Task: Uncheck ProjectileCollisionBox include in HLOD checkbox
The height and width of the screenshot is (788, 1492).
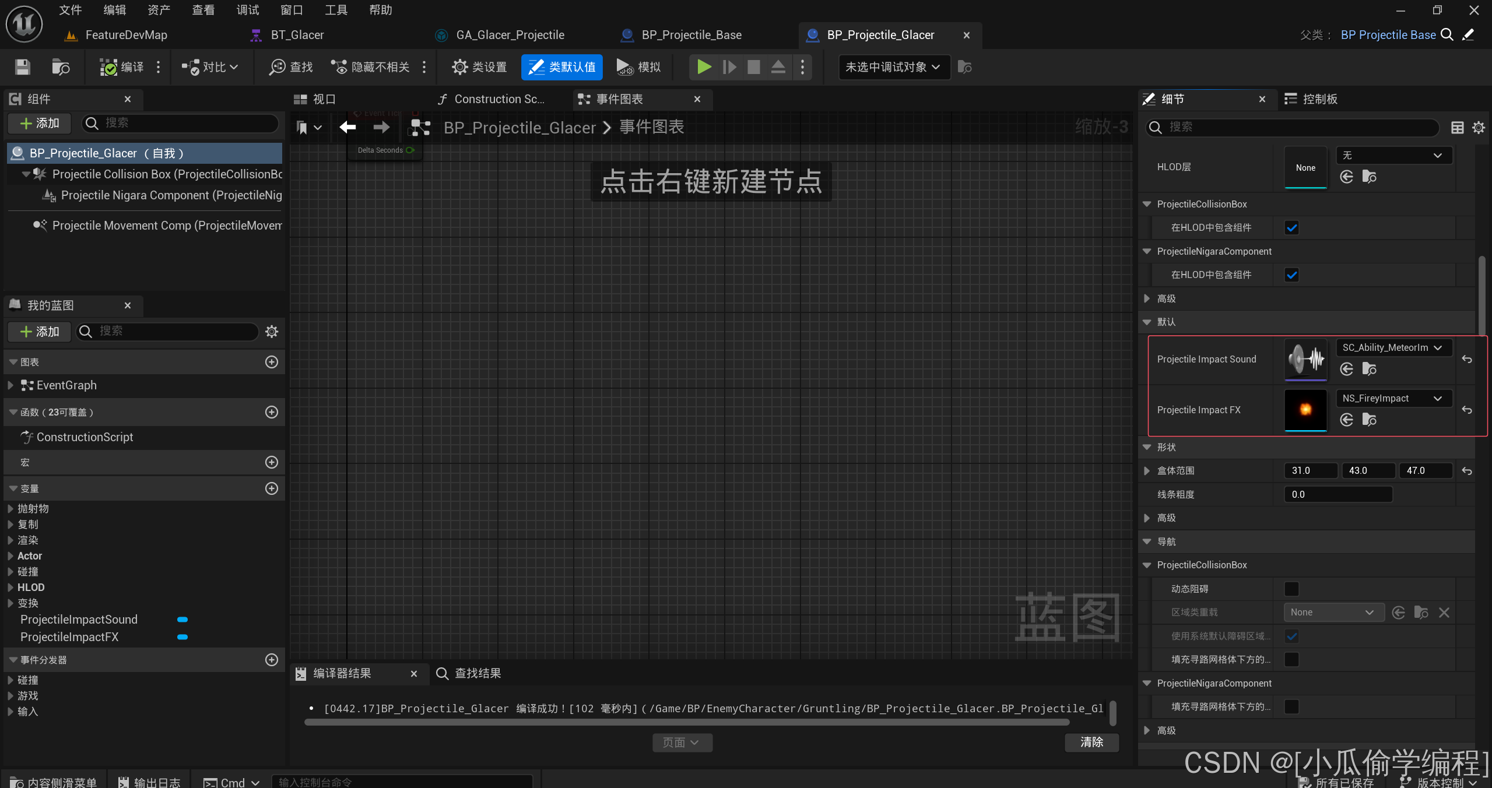Action: tap(1291, 228)
